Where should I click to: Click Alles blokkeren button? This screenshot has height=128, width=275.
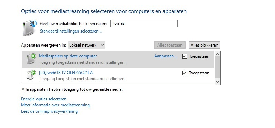(204, 45)
